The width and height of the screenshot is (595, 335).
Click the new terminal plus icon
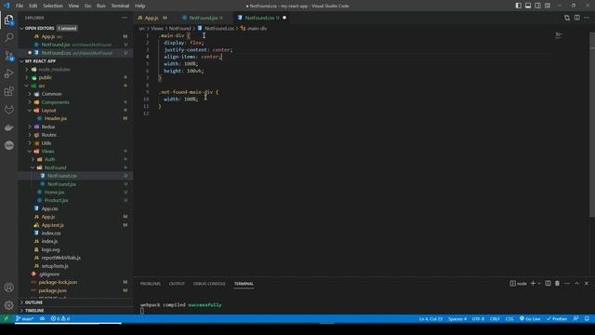tap(533, 283)
